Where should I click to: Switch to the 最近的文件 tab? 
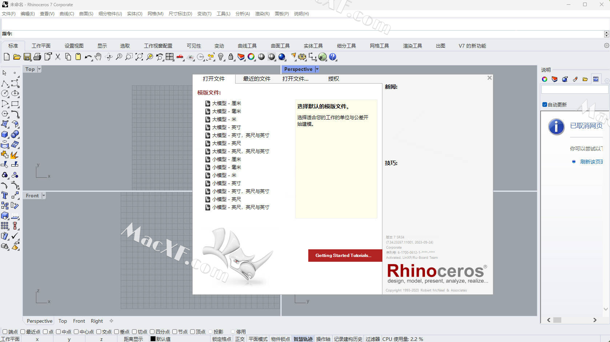pyautogui.click(x=257, y=79)
